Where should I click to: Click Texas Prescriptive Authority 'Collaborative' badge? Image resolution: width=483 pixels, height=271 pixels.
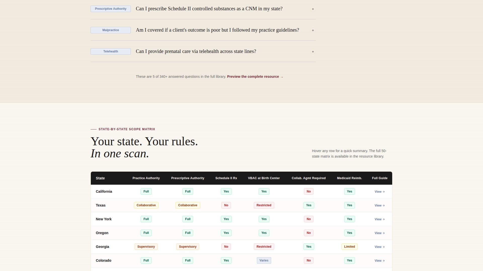coord(188,205)
